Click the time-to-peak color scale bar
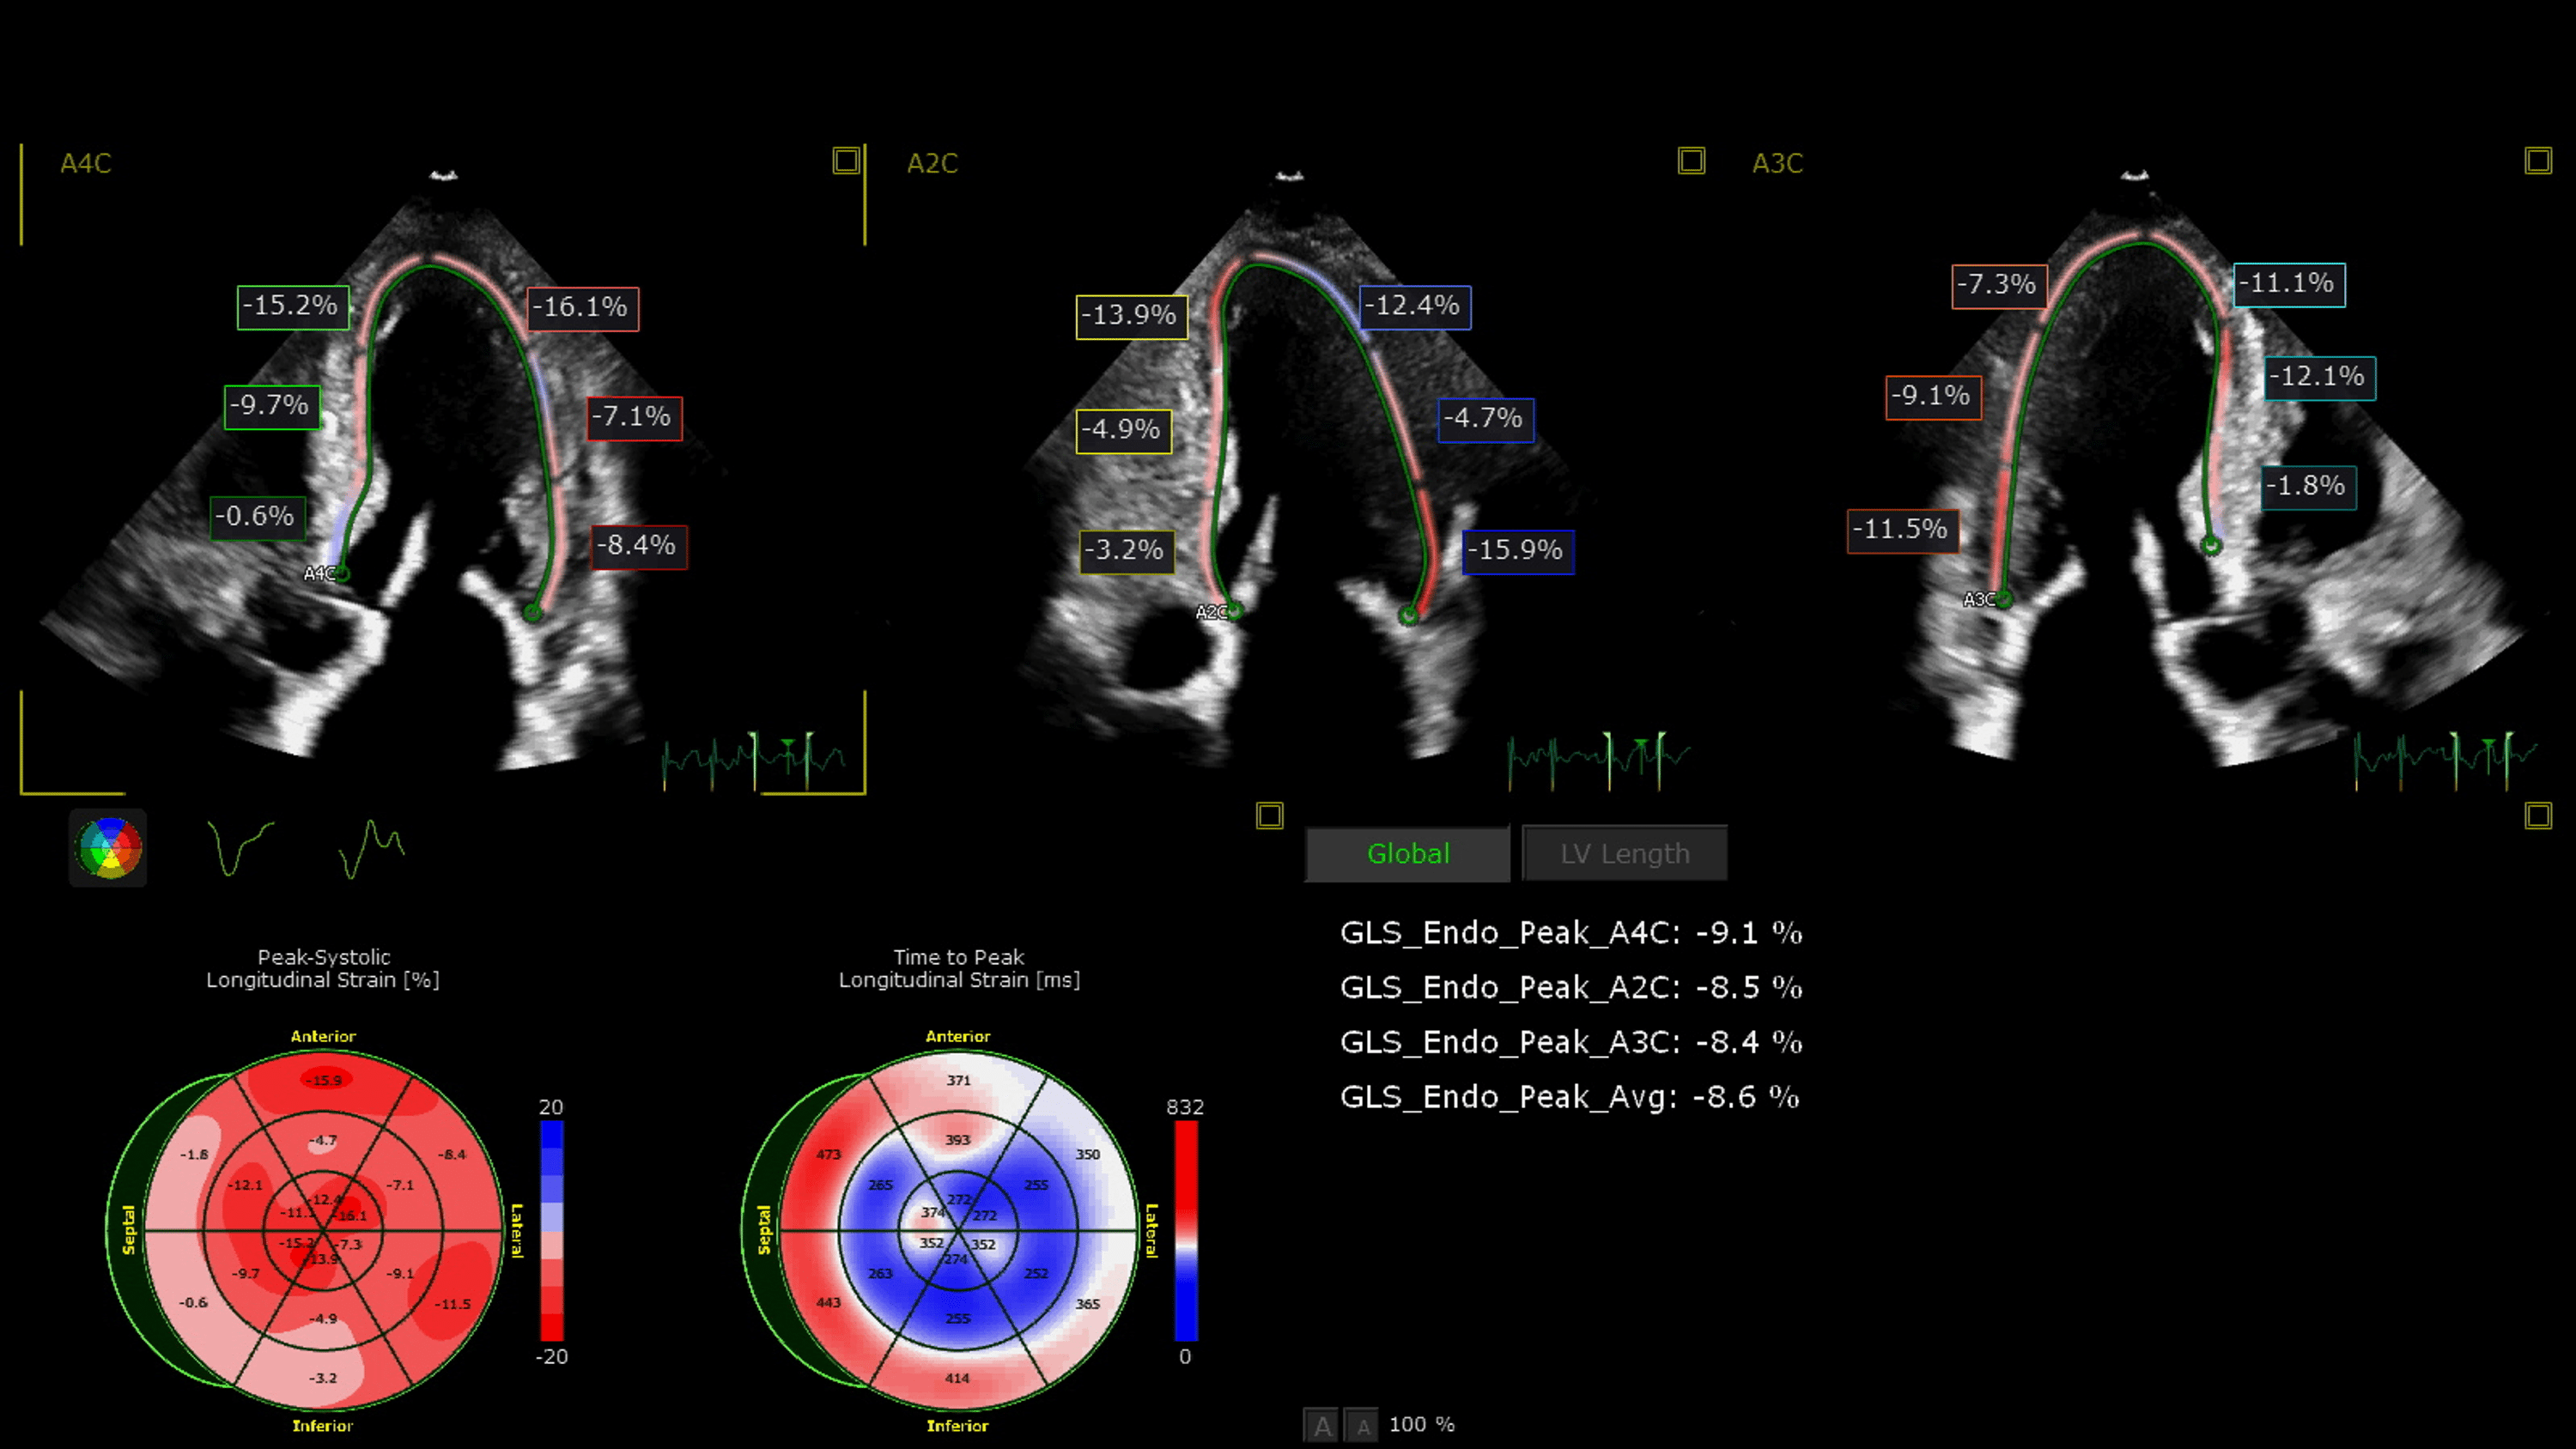 click(1185, 1231)
